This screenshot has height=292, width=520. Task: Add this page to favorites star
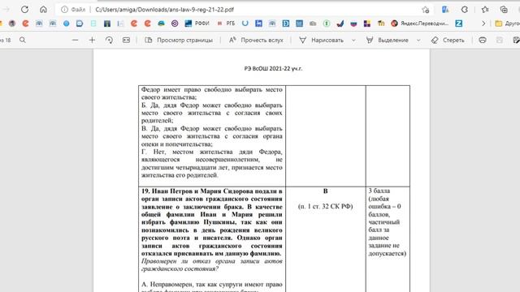click(426, 10)
